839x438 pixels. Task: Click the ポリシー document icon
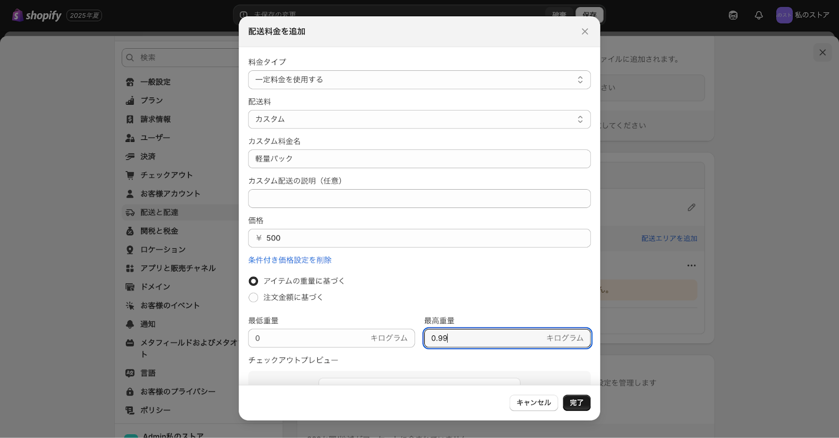pos(130,410)
